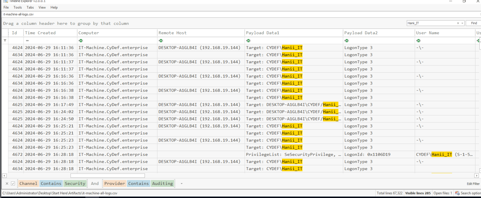Click the horizontal scrollbar thumb

[107, 176]
